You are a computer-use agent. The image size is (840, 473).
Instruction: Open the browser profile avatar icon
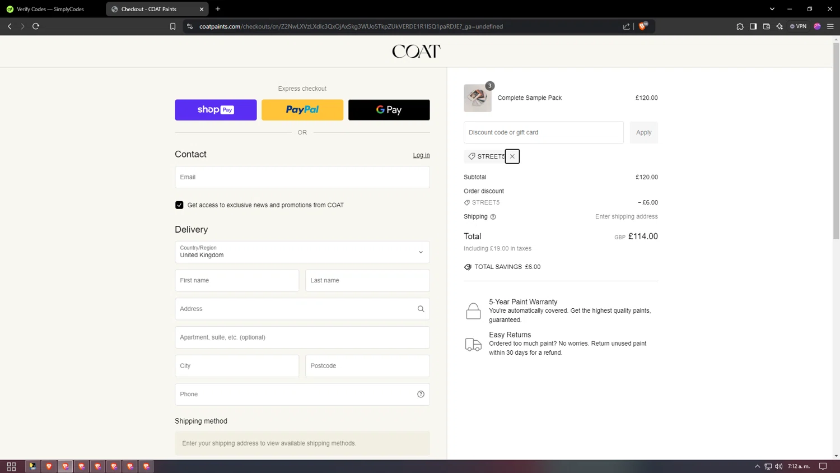click(817, 26)
